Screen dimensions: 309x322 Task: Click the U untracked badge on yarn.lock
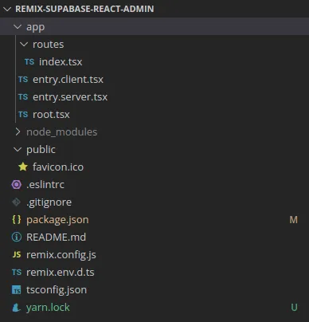[x=294, y=308]
